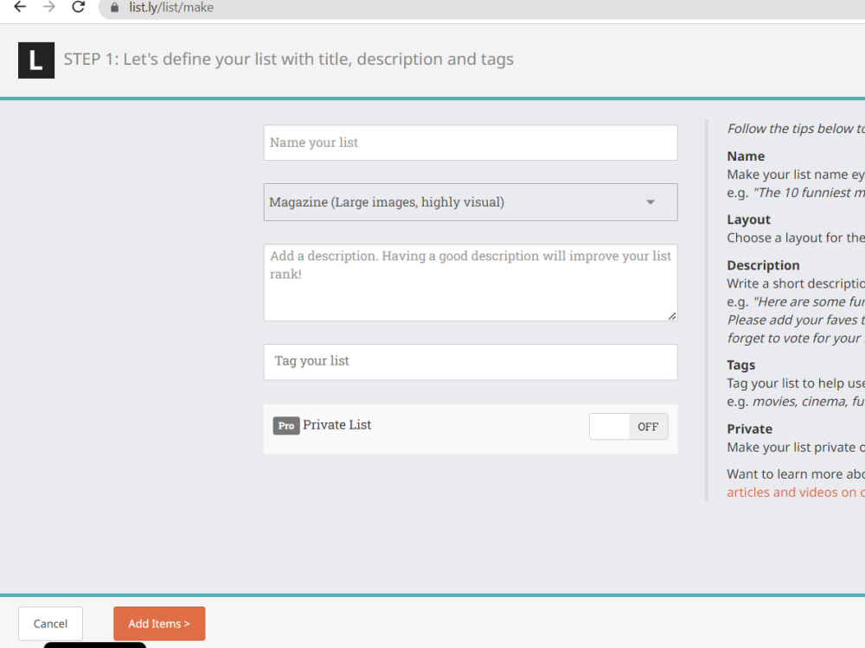Click the Add Items button

[x=159, y=623]
